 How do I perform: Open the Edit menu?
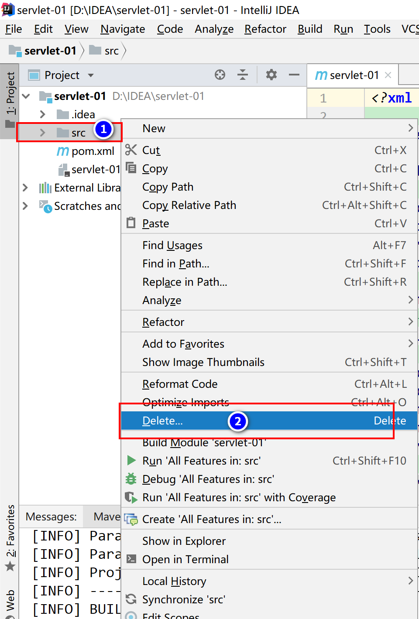point(43,29)
